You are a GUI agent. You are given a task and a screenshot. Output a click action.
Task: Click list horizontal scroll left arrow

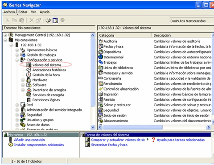(x=100, y=127)
